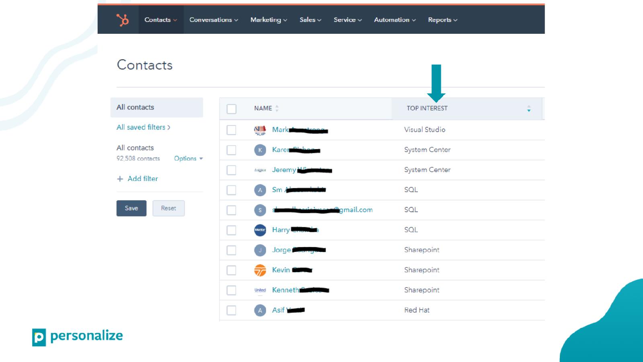Click the TOP INTEREST column header
This screenshot has width=643, height=362.
pos(427,109)
